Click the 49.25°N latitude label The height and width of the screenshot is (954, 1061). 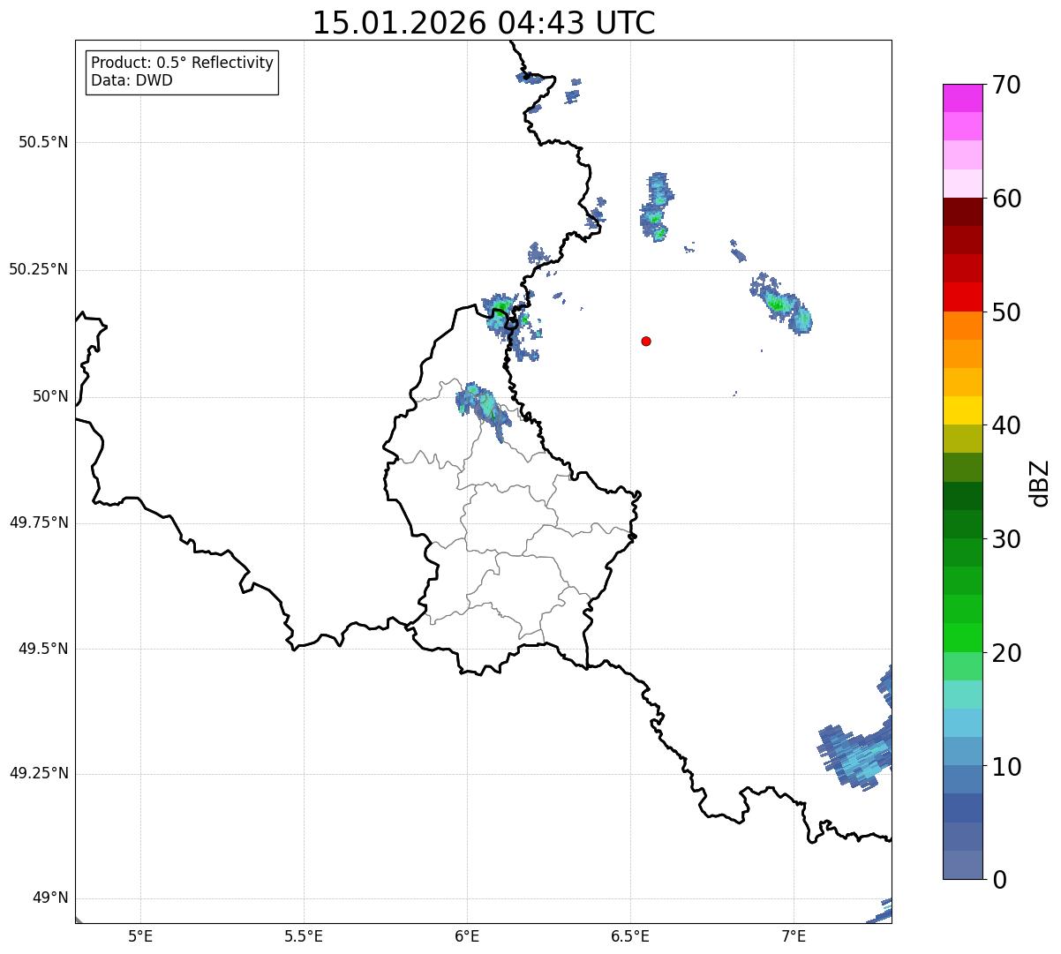[x=39, y=774]
